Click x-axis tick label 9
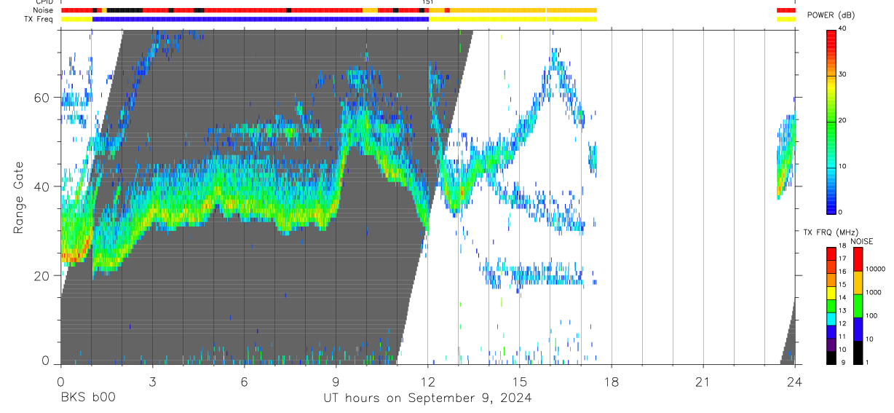This screenshot has width=894, height=413. (336, 381)
